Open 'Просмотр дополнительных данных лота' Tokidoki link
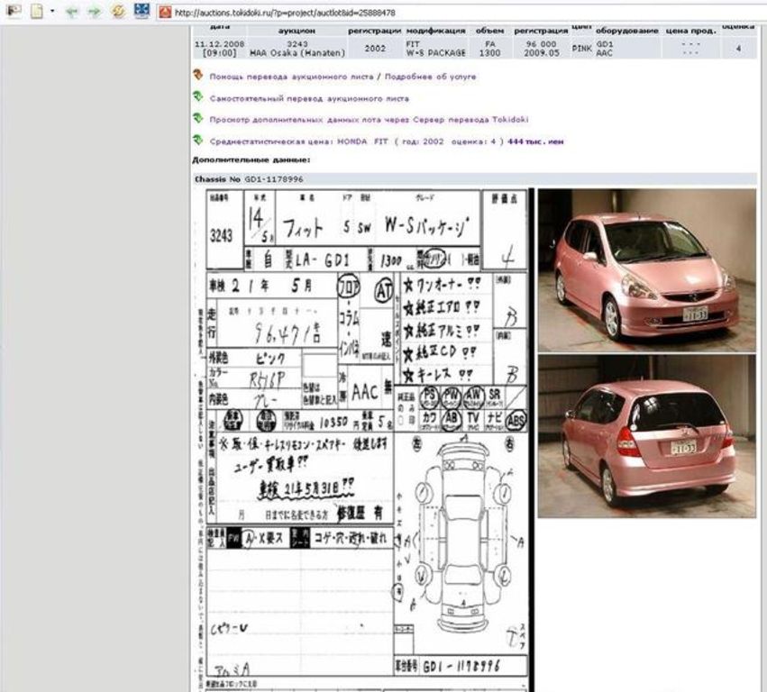The height and width of the screenshot is (692, 767). (369, 120)
